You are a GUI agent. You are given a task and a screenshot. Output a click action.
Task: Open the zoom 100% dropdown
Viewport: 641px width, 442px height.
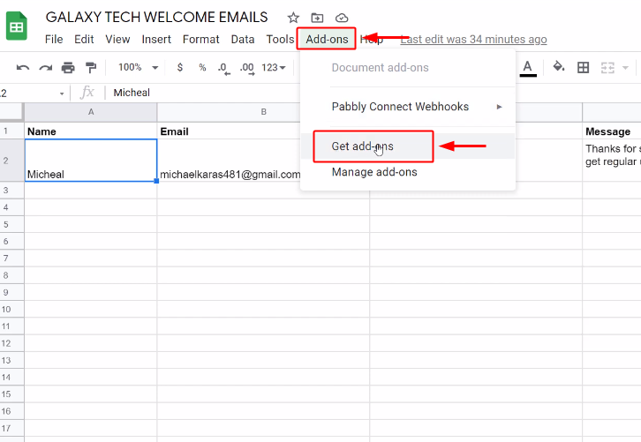coord(138,67)
